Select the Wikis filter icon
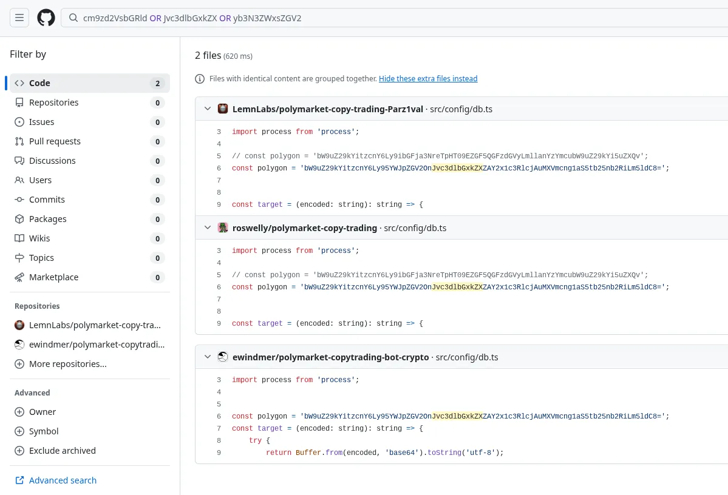The image size is (728, 495). point(21,238)
